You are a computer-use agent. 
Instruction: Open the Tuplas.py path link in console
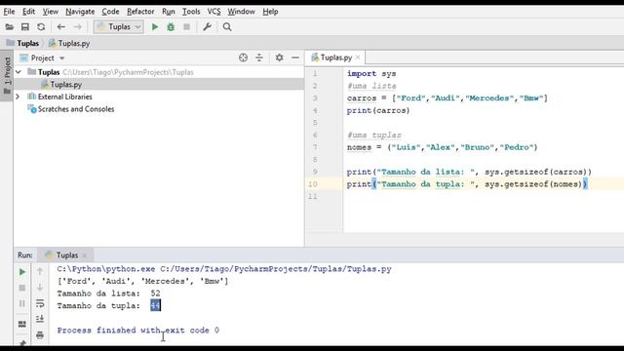pos(276,269)
